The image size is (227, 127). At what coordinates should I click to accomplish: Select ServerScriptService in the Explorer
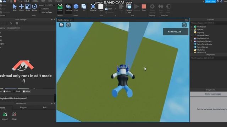pos(205,44)
